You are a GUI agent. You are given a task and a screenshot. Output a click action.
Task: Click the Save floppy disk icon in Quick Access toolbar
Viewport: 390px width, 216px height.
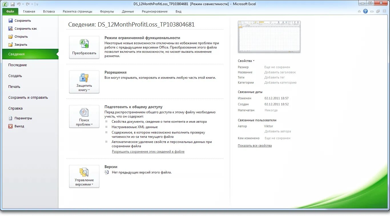point(13,4)
